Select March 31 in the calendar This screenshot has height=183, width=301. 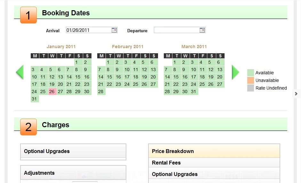[x=194, y=91]
